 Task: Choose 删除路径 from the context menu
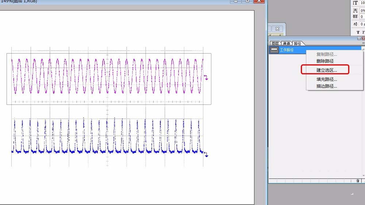(325, 61)
